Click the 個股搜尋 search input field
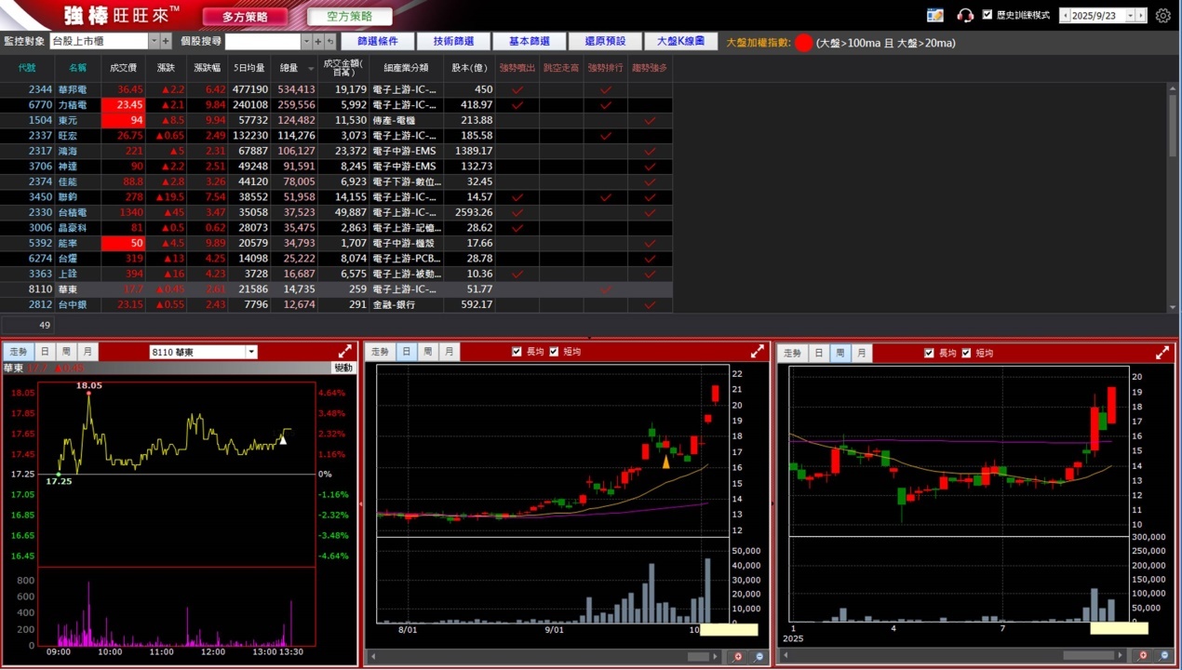Viewport: 1182px width, 670px height. (262, 42)
